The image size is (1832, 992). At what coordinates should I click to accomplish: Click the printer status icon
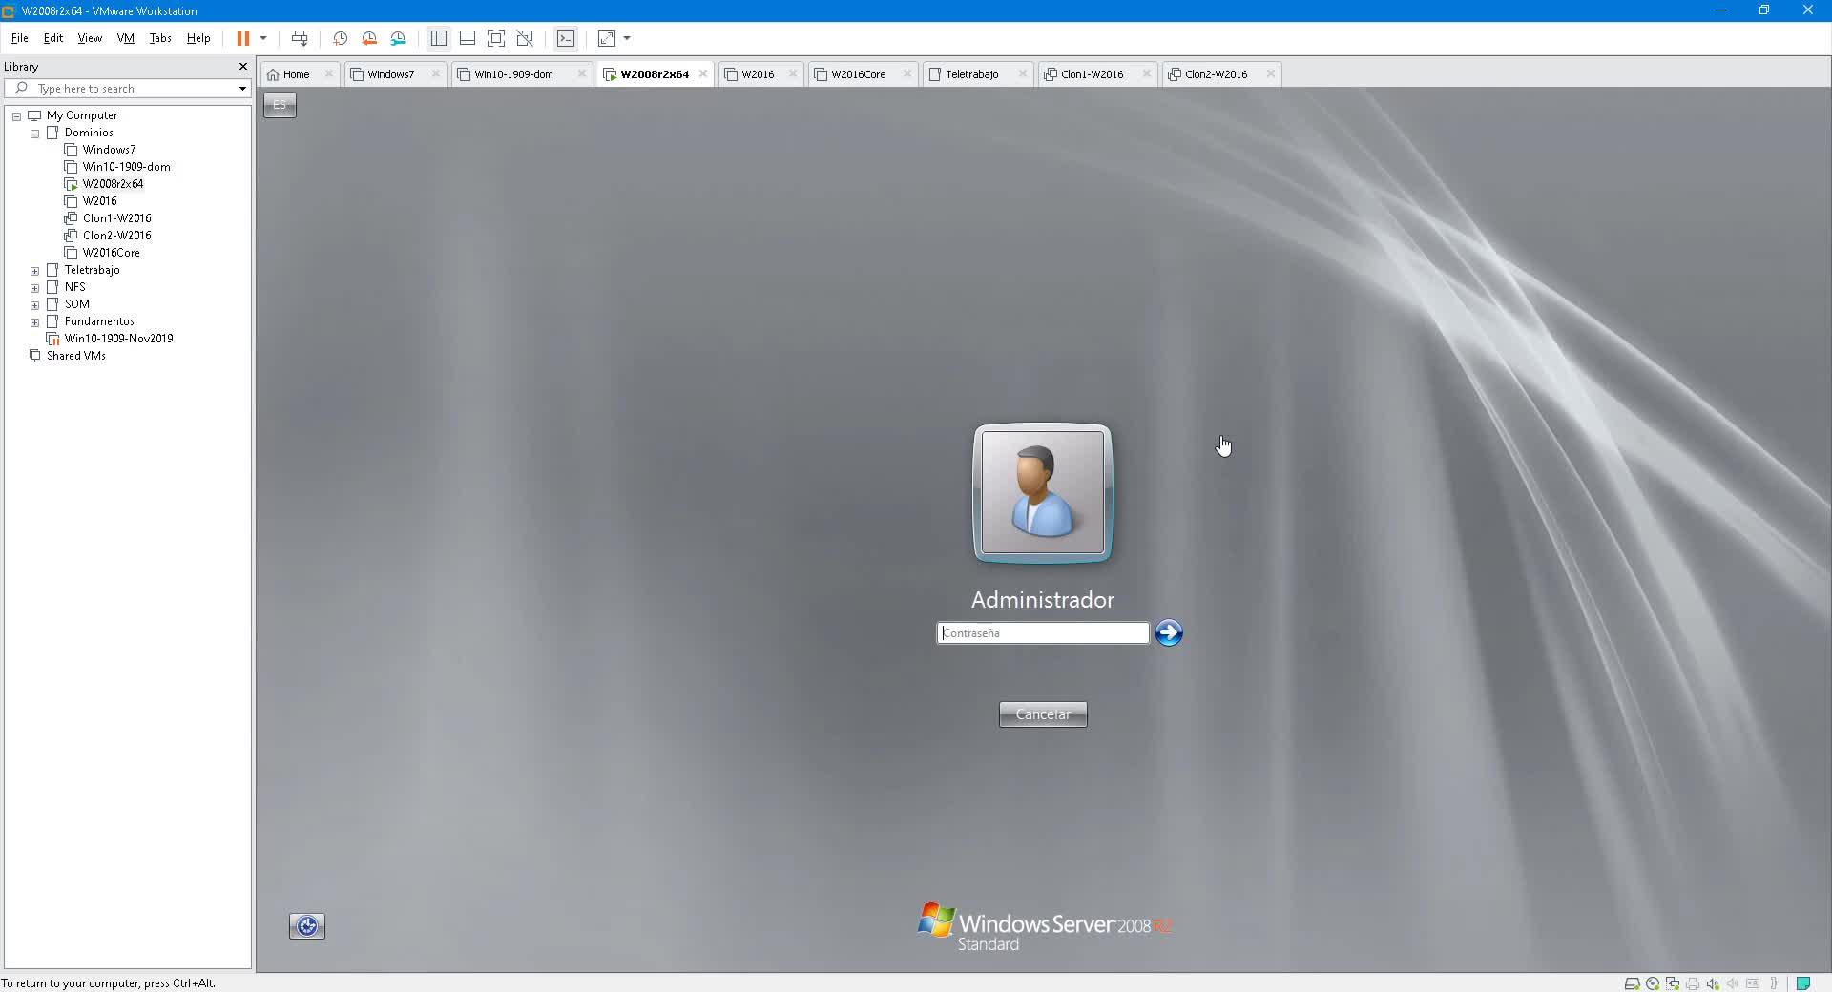tap(1693, 983)
